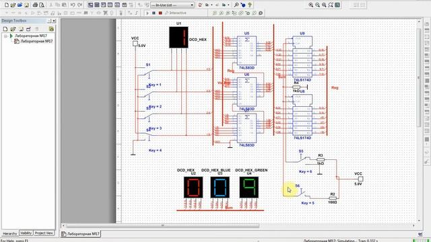Pin the Design Toolbox panel
Screen dimensions: 431x242
49,21
